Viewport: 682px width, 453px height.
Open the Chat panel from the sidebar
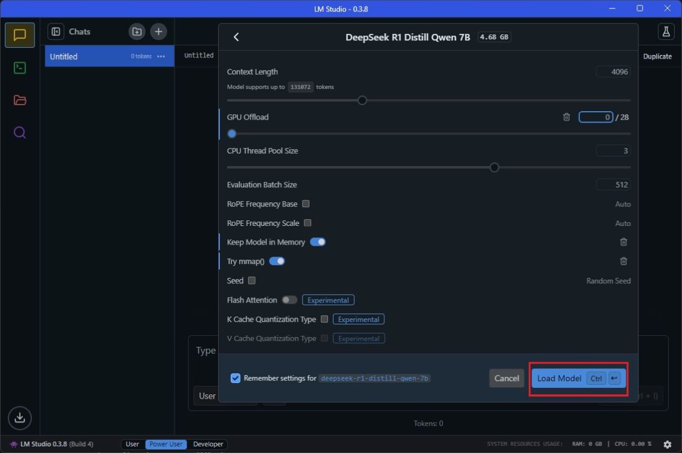click(x=19, y=34)
